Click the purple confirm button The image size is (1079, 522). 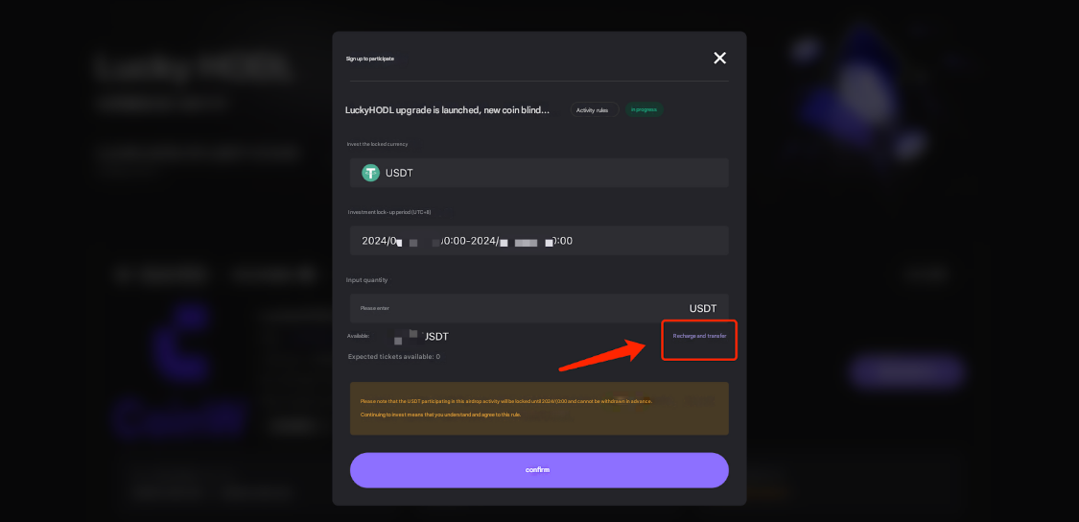[x=539, y=470]
